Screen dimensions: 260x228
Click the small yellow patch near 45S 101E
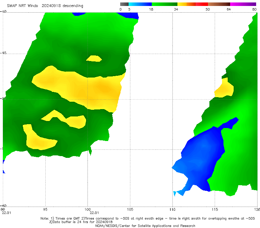94,59
